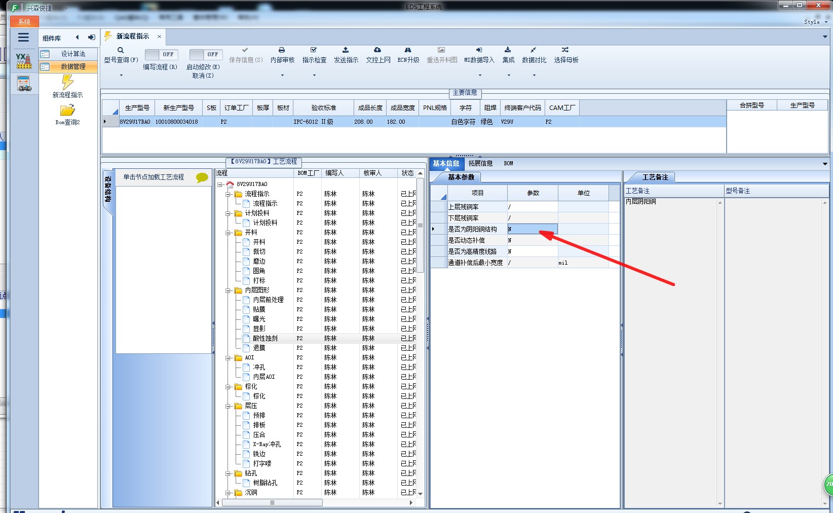Switch to the BOM tab
Viewport: 833px width, 513px height.
(x=508, y=164)
